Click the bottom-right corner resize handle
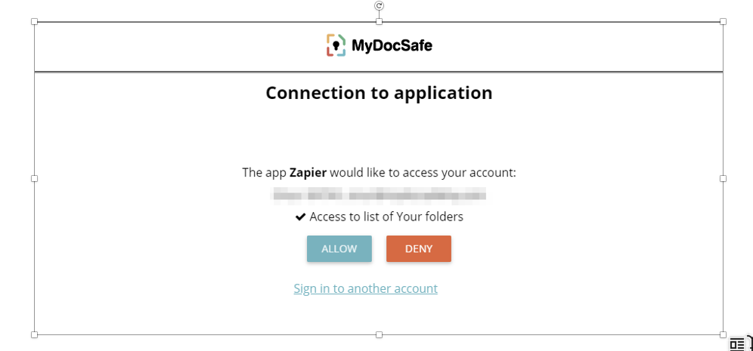753x351 pixels. pos(723,334)
